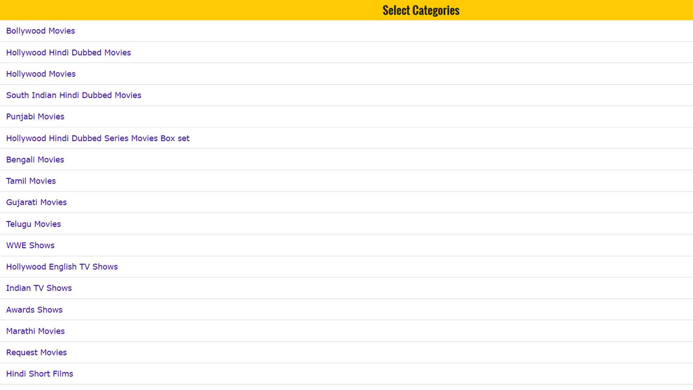Click the Awards Shows link

coord(34,310)
